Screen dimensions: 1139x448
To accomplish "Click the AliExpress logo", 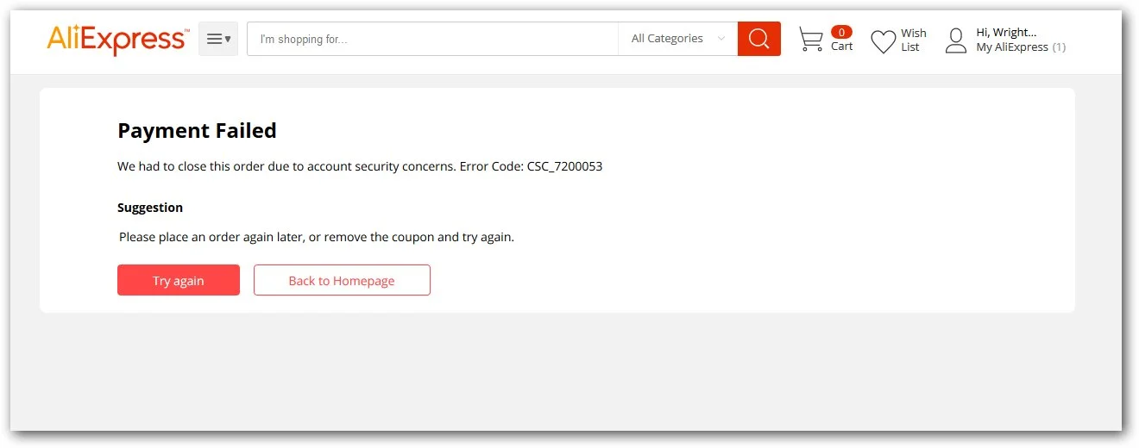I will (117, 39).
